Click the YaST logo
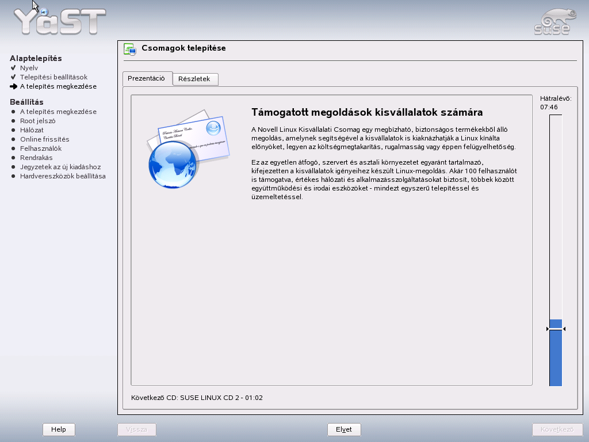 [60, 22]
